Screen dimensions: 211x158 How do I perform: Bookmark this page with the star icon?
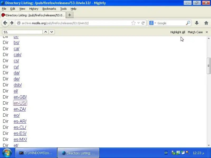tap(133, 23)
